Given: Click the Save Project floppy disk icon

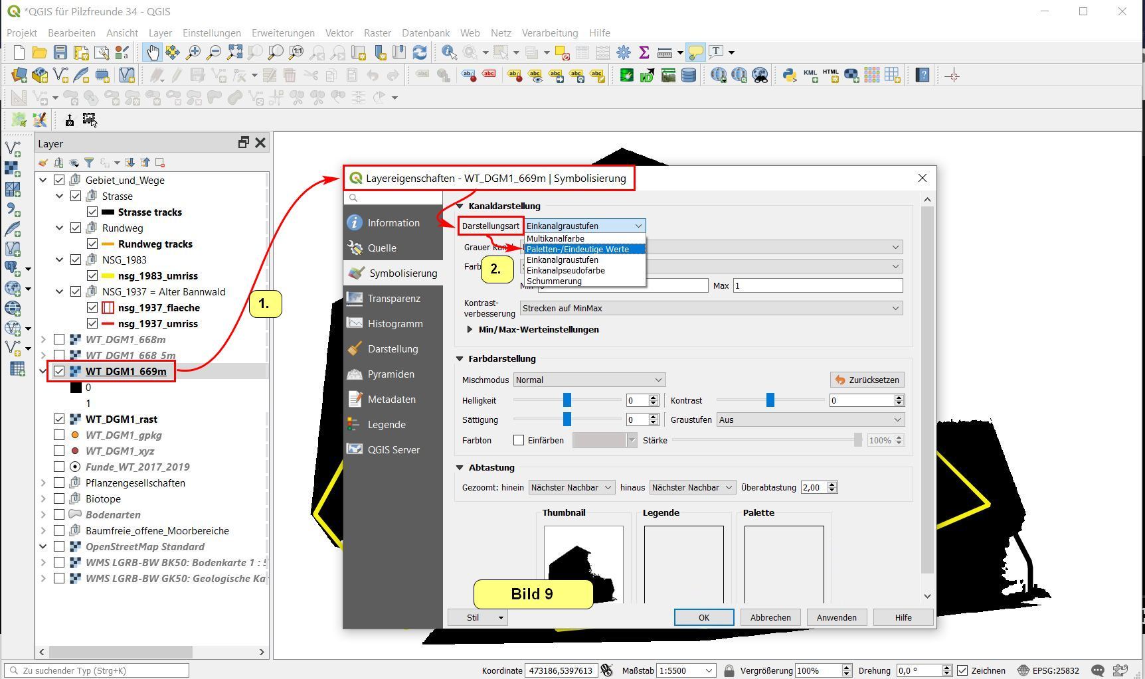Looking at the screenshot, I should (60, 52).
